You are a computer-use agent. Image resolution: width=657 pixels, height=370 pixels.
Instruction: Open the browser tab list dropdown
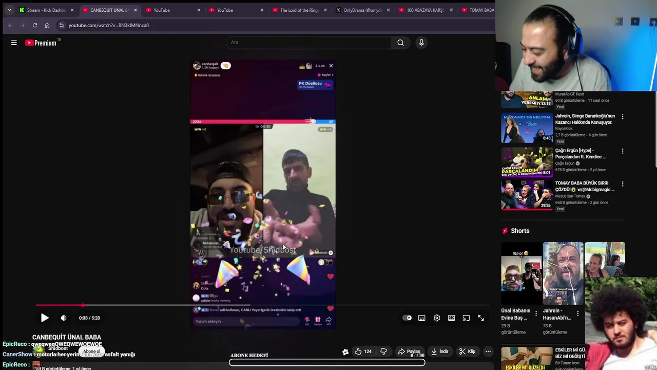tap(9, 10)
